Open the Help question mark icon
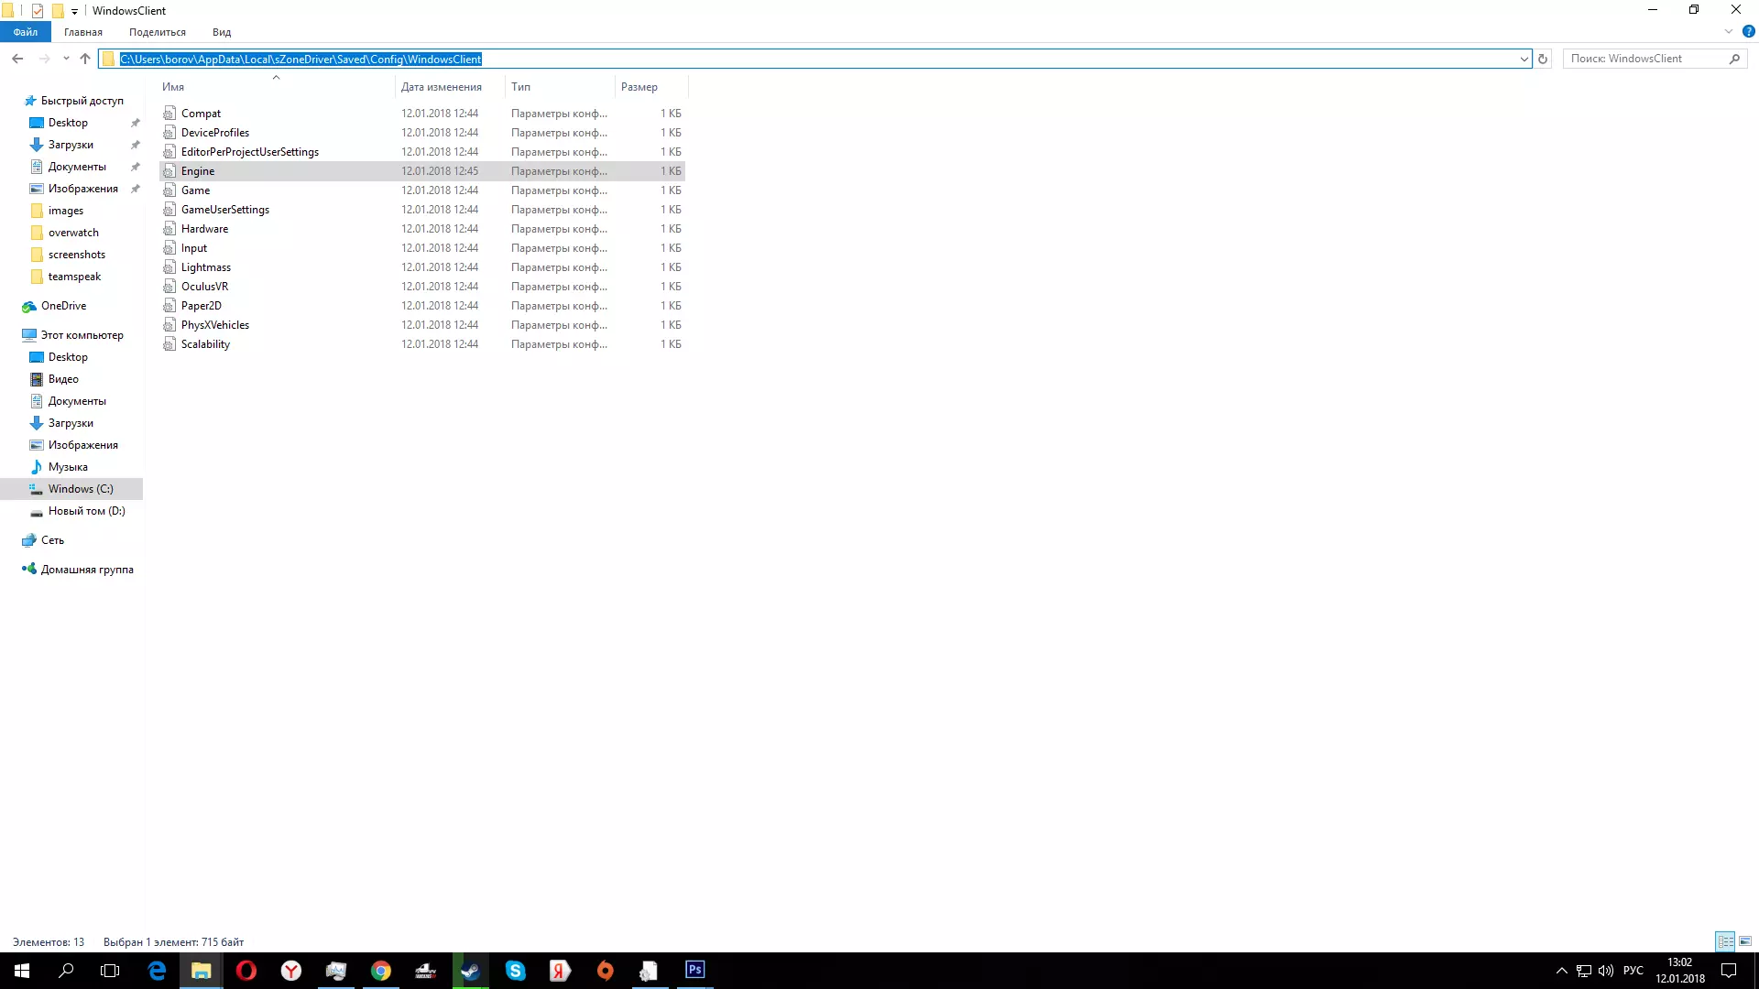This screenshot has height=989, width=1759. tap(1748, 31)
